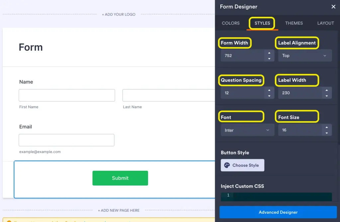
Task: Open the Font dropdown showing Inter
Action: click(x=247, y=130)
